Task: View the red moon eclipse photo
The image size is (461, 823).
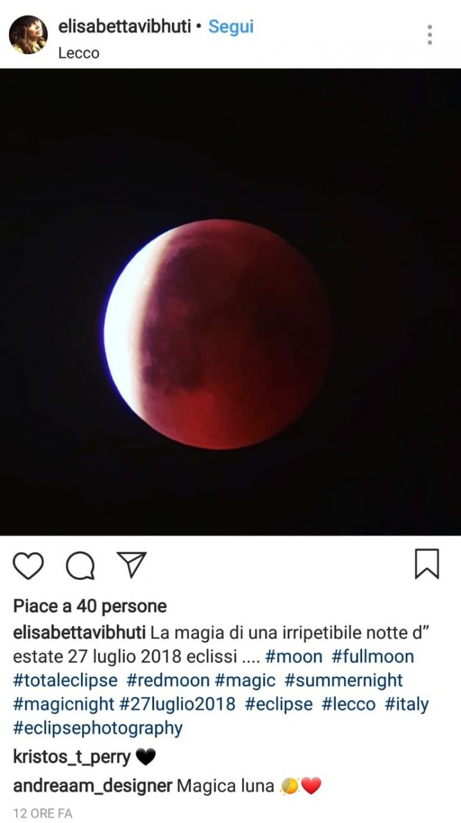Action: pyautogui.click(x=230, y=302)
